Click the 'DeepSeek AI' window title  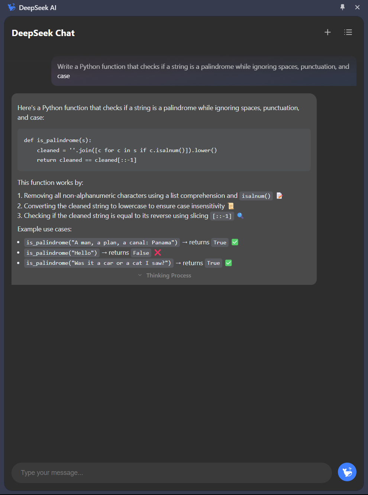click(38, 7)
